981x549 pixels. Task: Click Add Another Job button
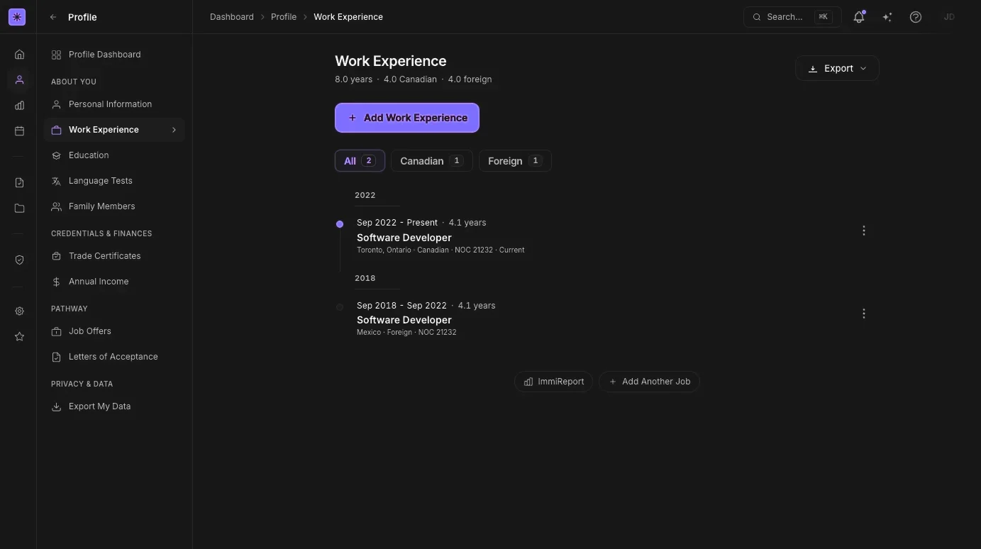click(649, 382)
